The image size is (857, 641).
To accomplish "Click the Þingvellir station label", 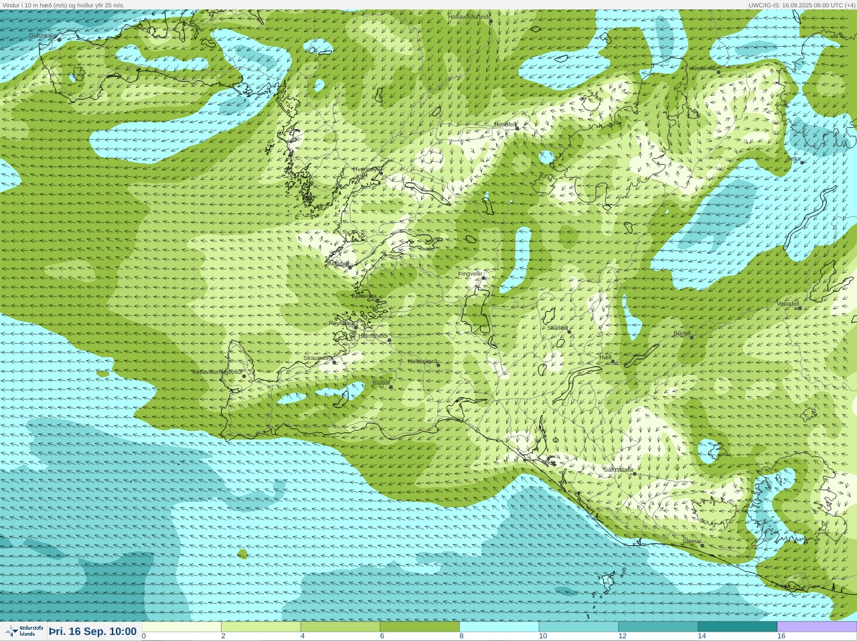I will (x=470, y=274).
